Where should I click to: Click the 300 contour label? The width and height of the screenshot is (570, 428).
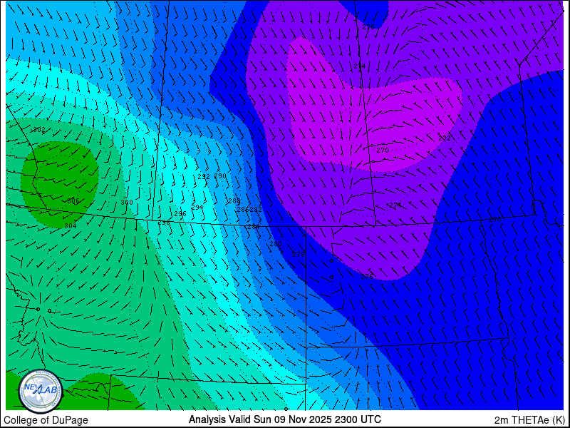[x=127, y=203]
